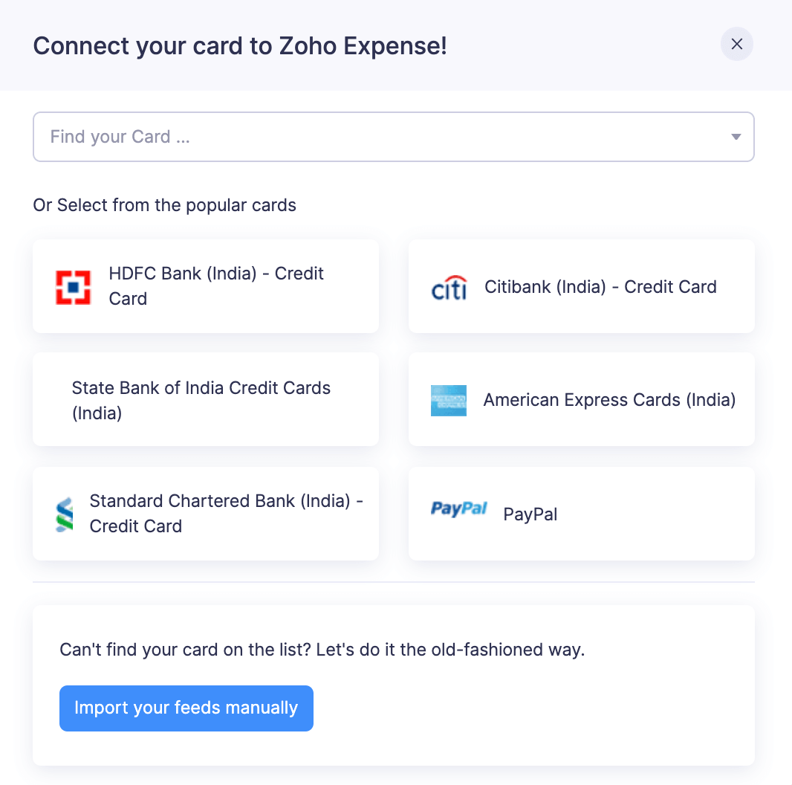
Task: Click the Standard Chartered logo icon
Action: click(64, 514)
